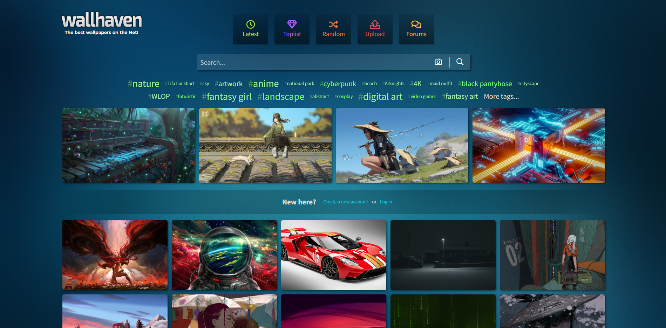Image resolution: width=666 pixels, height=328 pixels.
Task: Open the red sports car wallpaper
Action: 334,255
